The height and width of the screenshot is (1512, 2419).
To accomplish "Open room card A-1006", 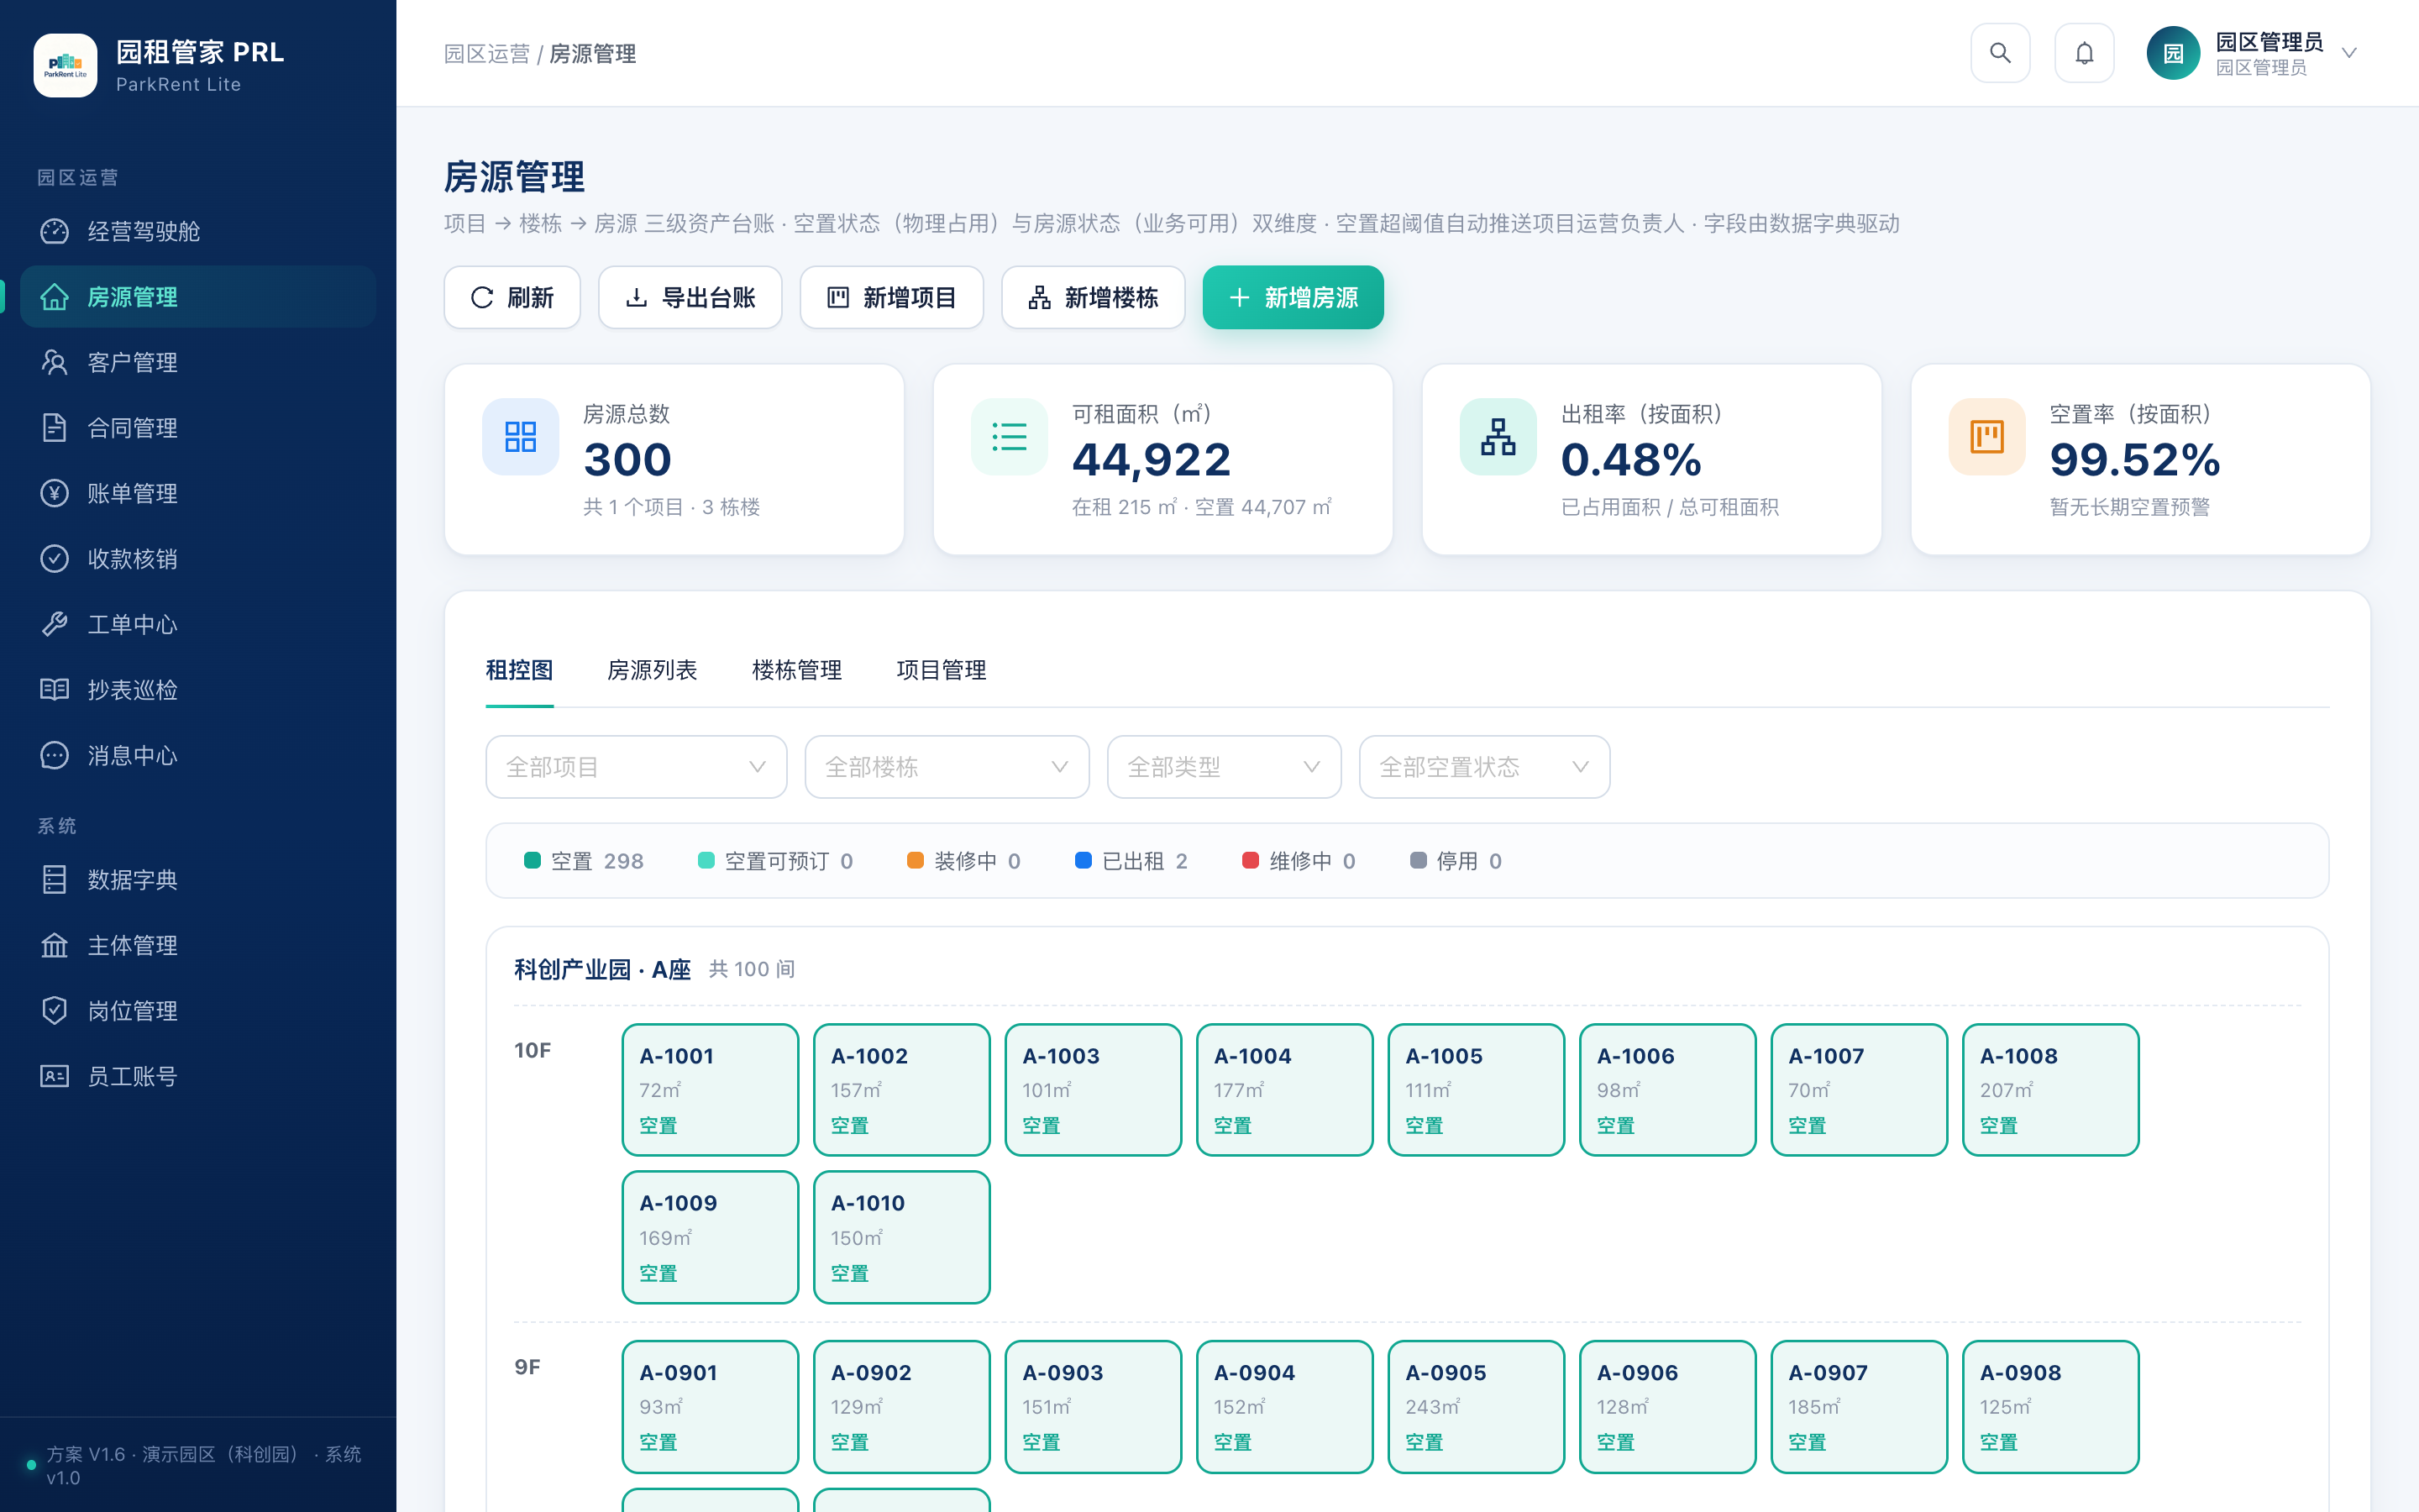I will [x=1667, y=1090].
